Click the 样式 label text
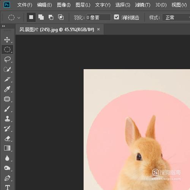Image resolution: width=190 pixels, height=190 pixels. pyautogui.click(x=155, y=17)
